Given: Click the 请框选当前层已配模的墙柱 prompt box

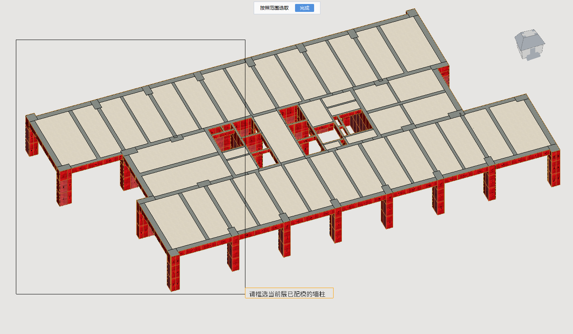Looking at the screenshot, I should click(289, 293).
